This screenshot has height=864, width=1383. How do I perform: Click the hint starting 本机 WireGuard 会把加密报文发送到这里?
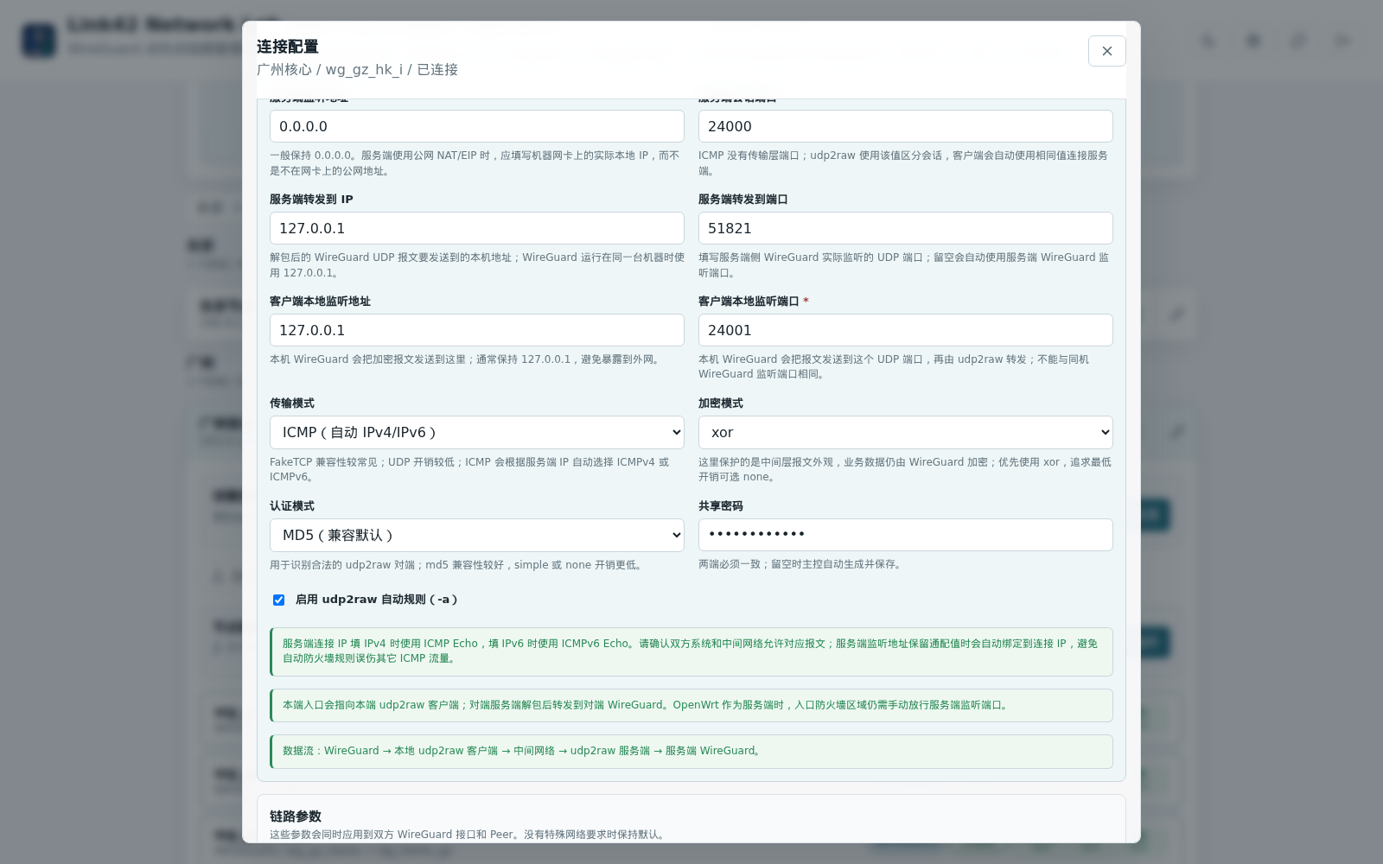tap(468, 359)
